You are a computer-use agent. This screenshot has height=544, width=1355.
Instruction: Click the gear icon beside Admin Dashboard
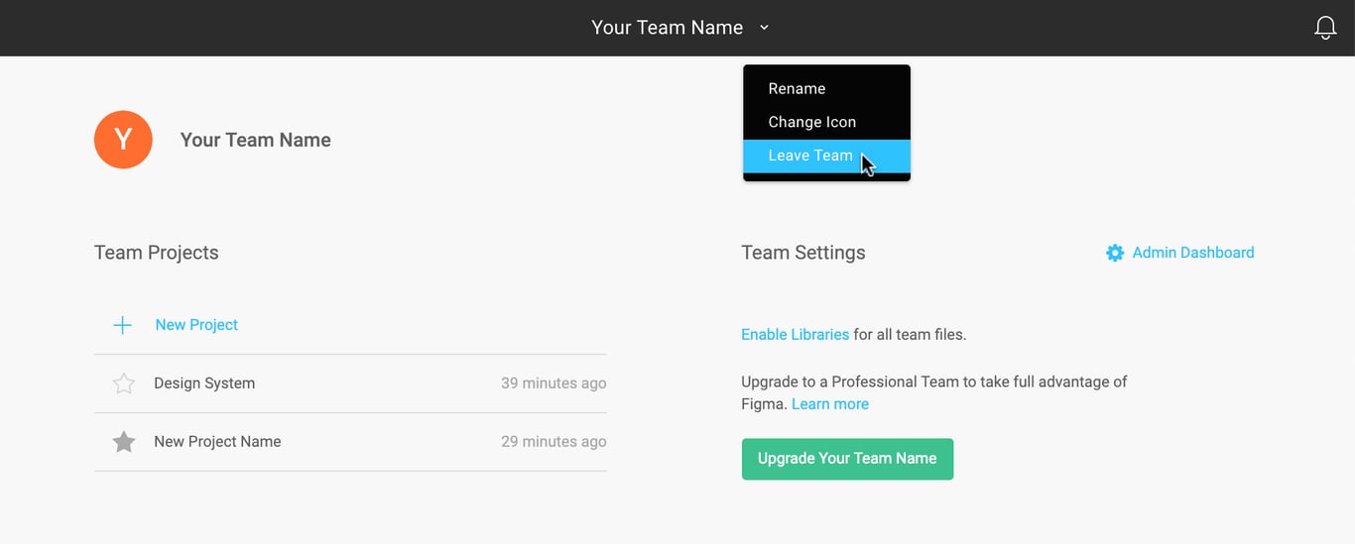point(1115,253)
